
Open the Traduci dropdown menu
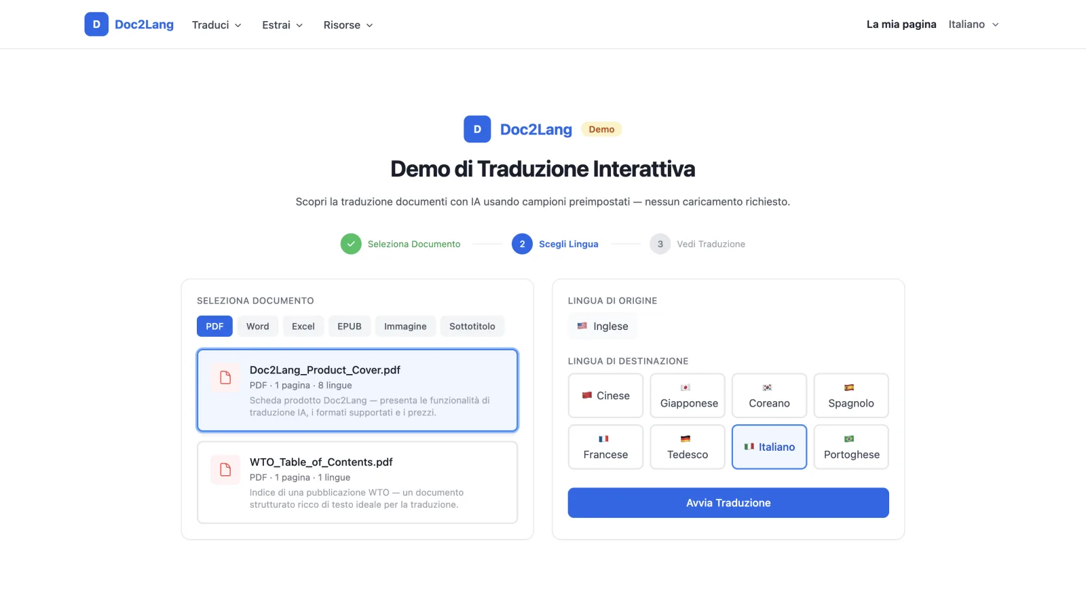[x=217, y=25]
